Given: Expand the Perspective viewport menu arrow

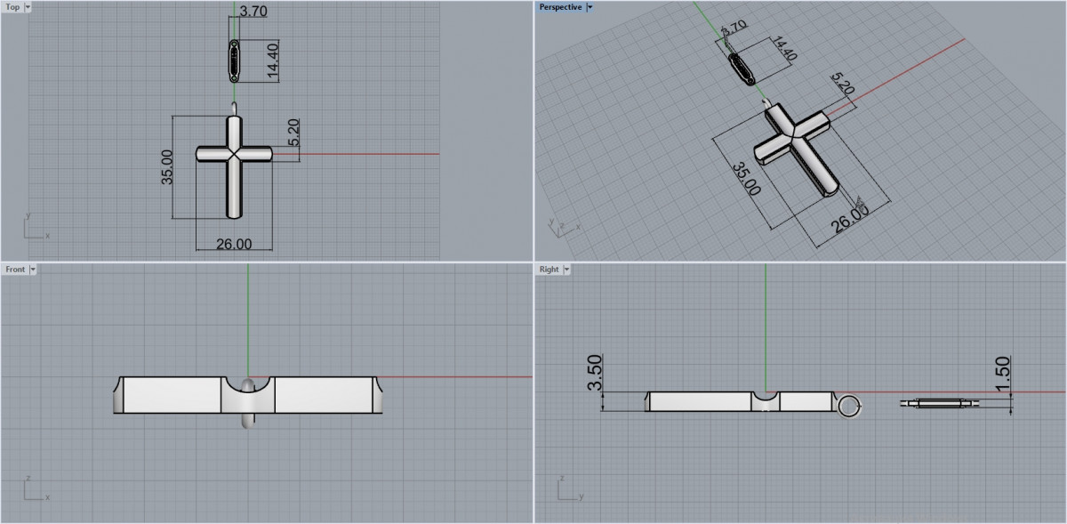Looking at the screenshot, I should pos(590,7).
